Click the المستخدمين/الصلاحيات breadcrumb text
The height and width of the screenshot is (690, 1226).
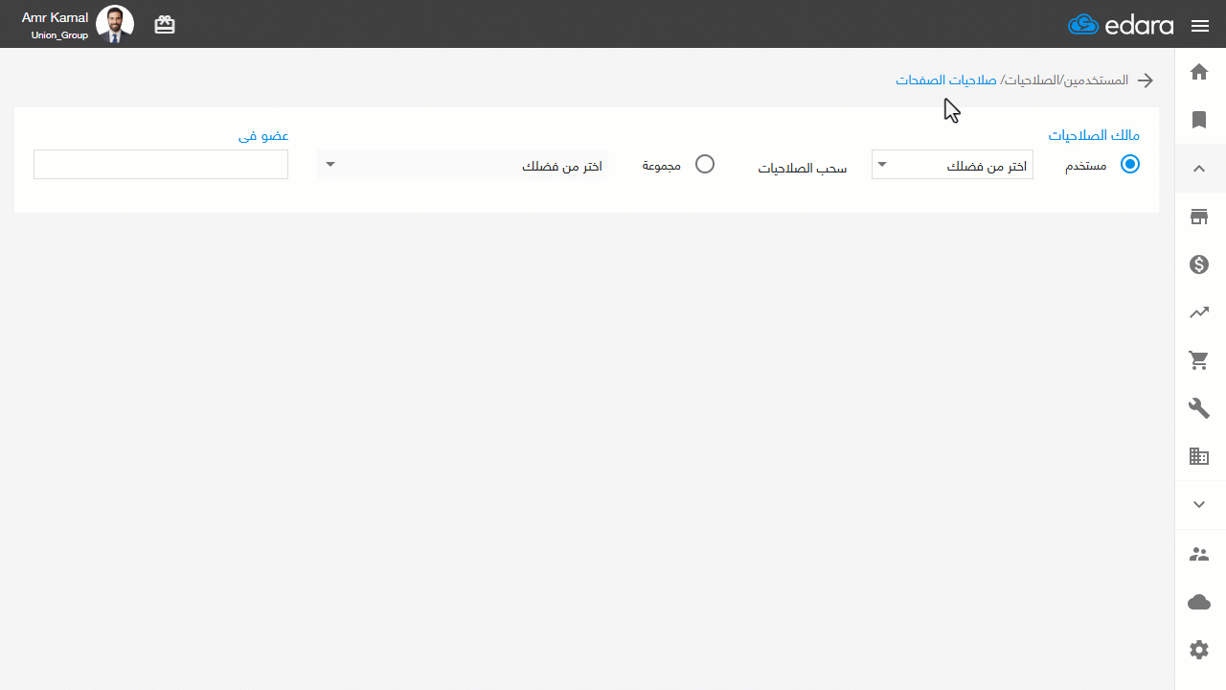pos(1067,80)
